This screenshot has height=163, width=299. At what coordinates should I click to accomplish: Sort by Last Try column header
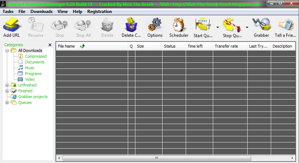[259, 46]
